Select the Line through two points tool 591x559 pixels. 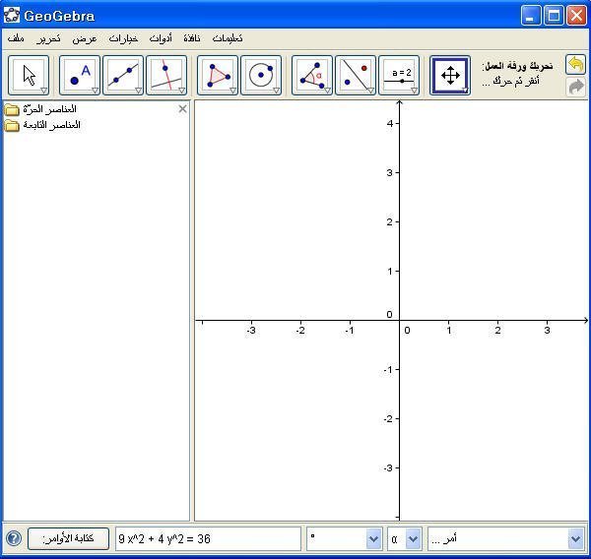(123, 76)
